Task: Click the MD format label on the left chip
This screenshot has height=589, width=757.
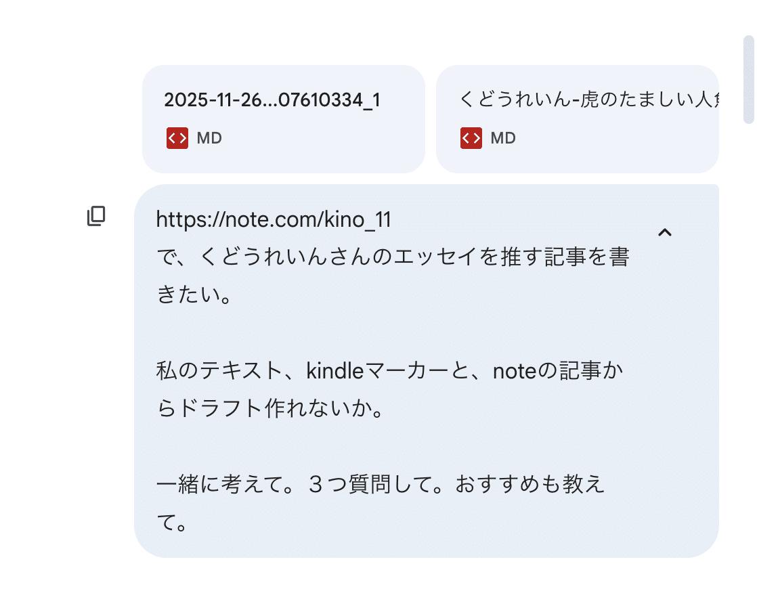Action: pyautogui.click(x=211, y=138)
